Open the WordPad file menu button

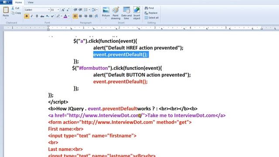6,2
